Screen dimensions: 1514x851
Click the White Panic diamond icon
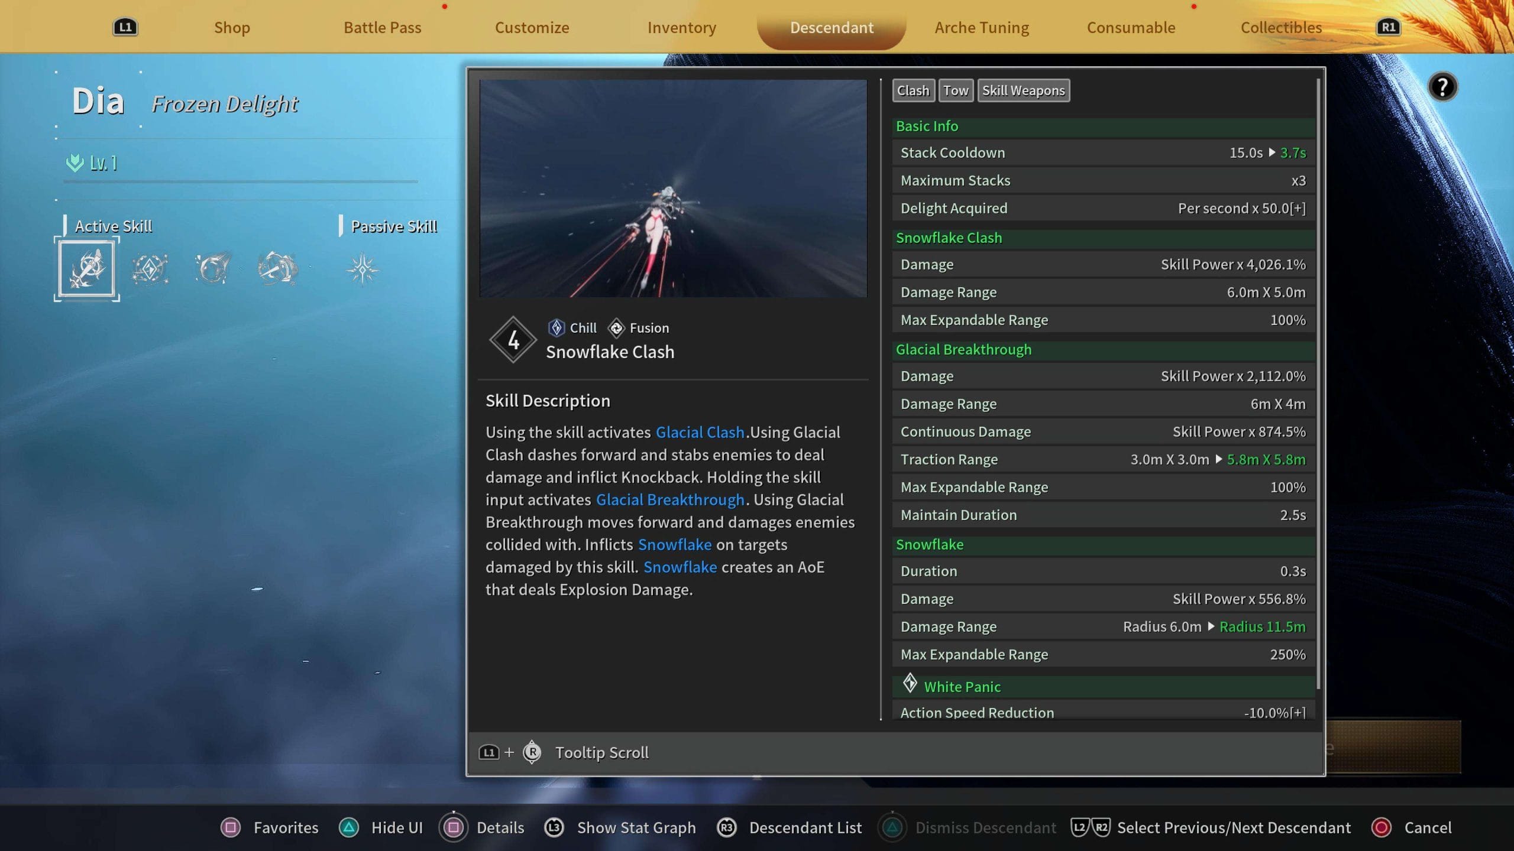click(x=910, y=684)
